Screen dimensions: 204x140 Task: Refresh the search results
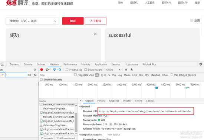30,75
